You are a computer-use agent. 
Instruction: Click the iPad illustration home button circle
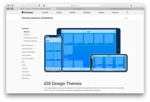[x=118, y=50]
